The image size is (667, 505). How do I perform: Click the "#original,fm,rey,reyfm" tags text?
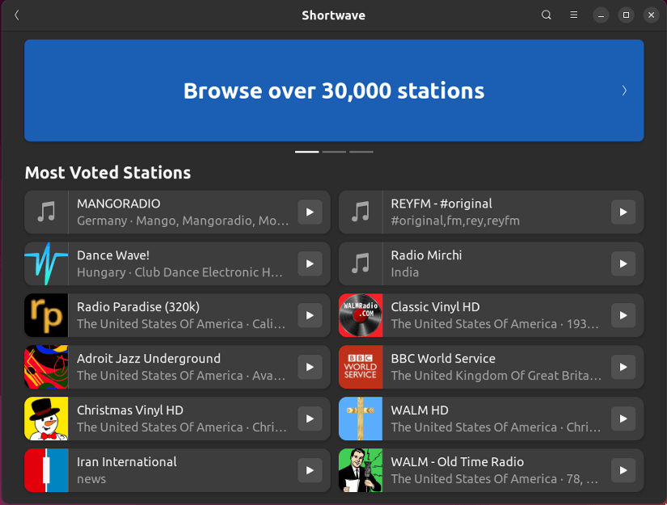455,221
